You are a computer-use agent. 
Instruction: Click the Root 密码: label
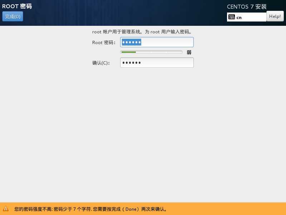tap(104, 43)
